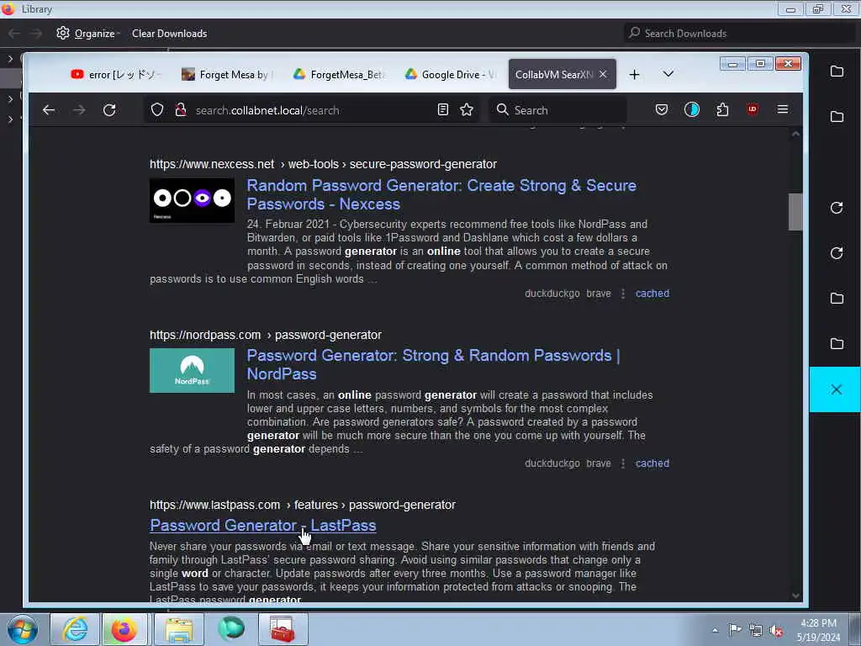Click Clear Downloads in Library window
This screenshot has width=861, height=646.
(169, 34)
